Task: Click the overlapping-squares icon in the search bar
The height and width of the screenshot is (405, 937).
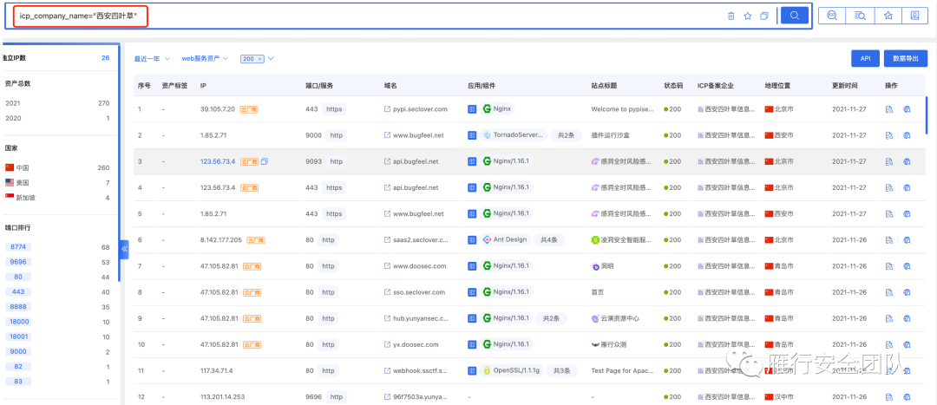Action: (763, 16)
